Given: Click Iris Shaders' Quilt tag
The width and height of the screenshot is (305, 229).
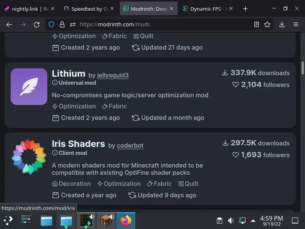Looking at the screenshot, I should [x=188, y=184].
